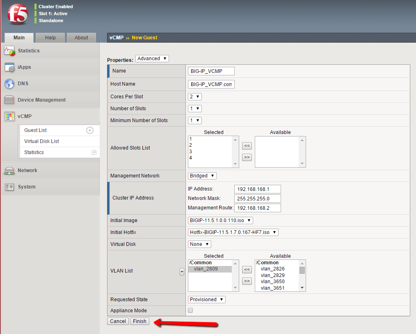Image resolution: width=416 pixels, height=334 pixels.
Task: Click the Management Route input field
Action: (x=258, y=208)
